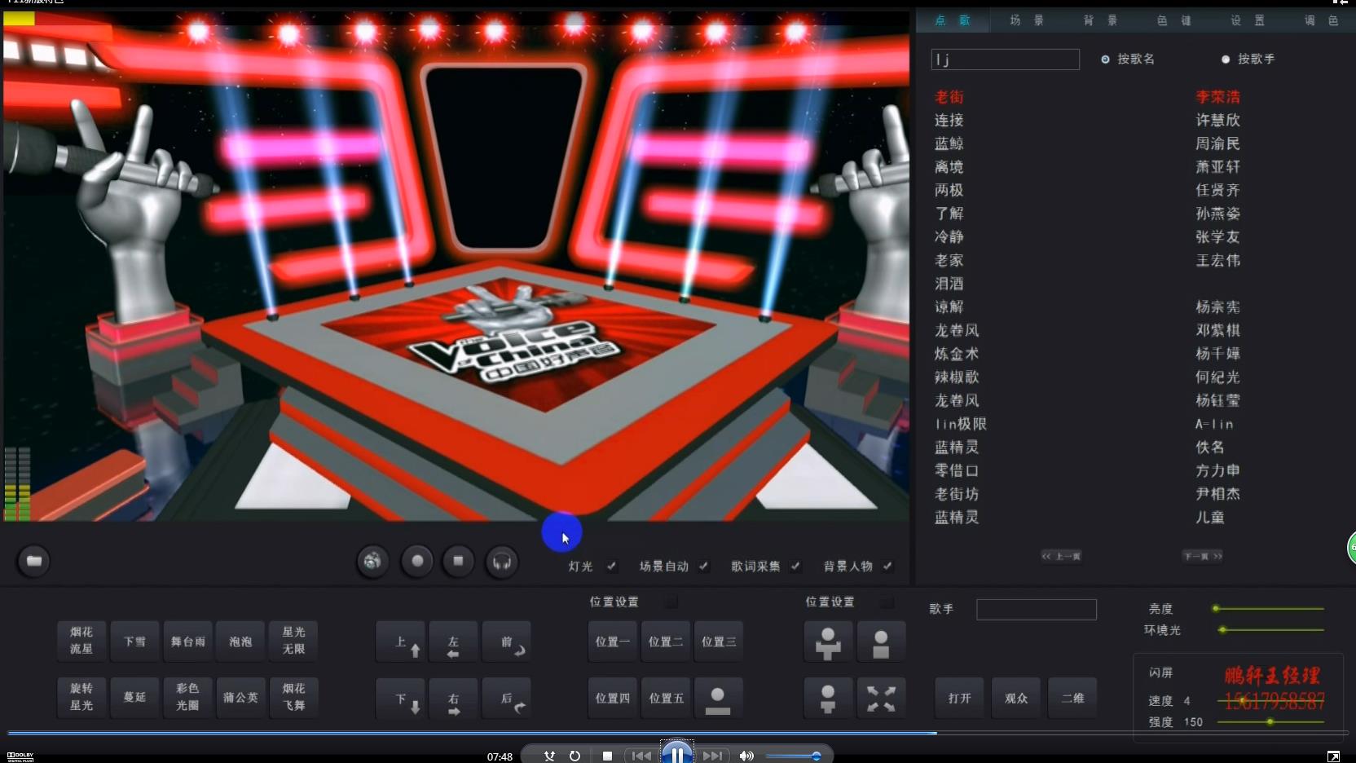Trigger the 下雪 snow effect
The image size is (1356, 763).
pyautogui.click(x=134, y=642)
